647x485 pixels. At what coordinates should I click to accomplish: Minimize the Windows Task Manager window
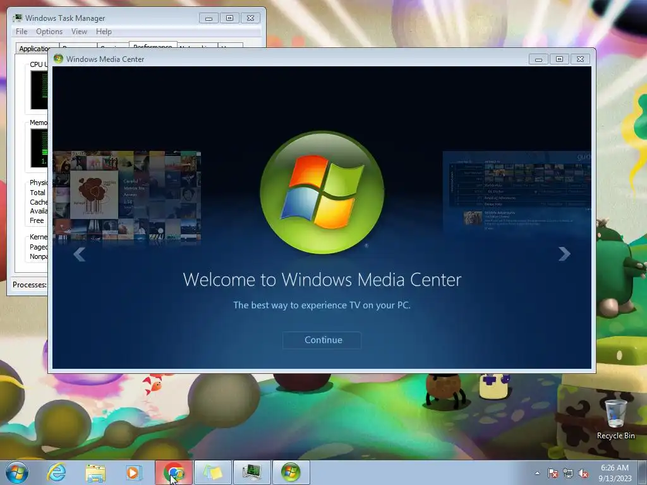[x=209, y=18]
